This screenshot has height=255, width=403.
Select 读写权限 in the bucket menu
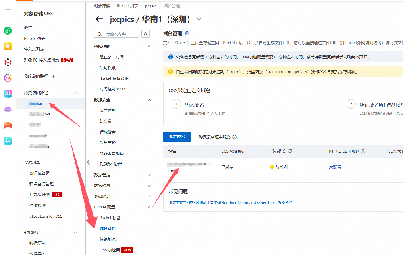(x=108, y=68)
